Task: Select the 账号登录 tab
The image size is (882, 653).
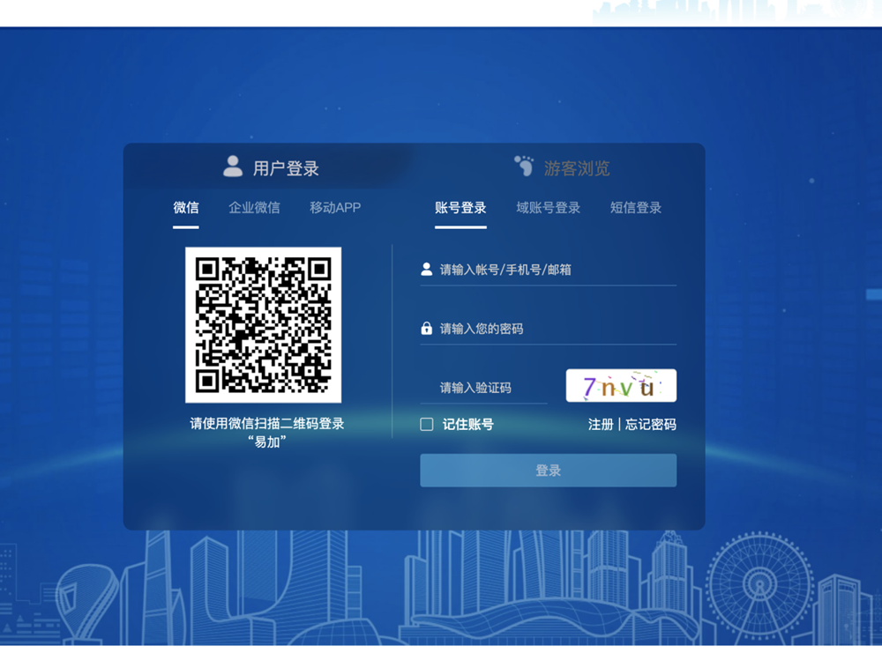Action: pos(460,208)
